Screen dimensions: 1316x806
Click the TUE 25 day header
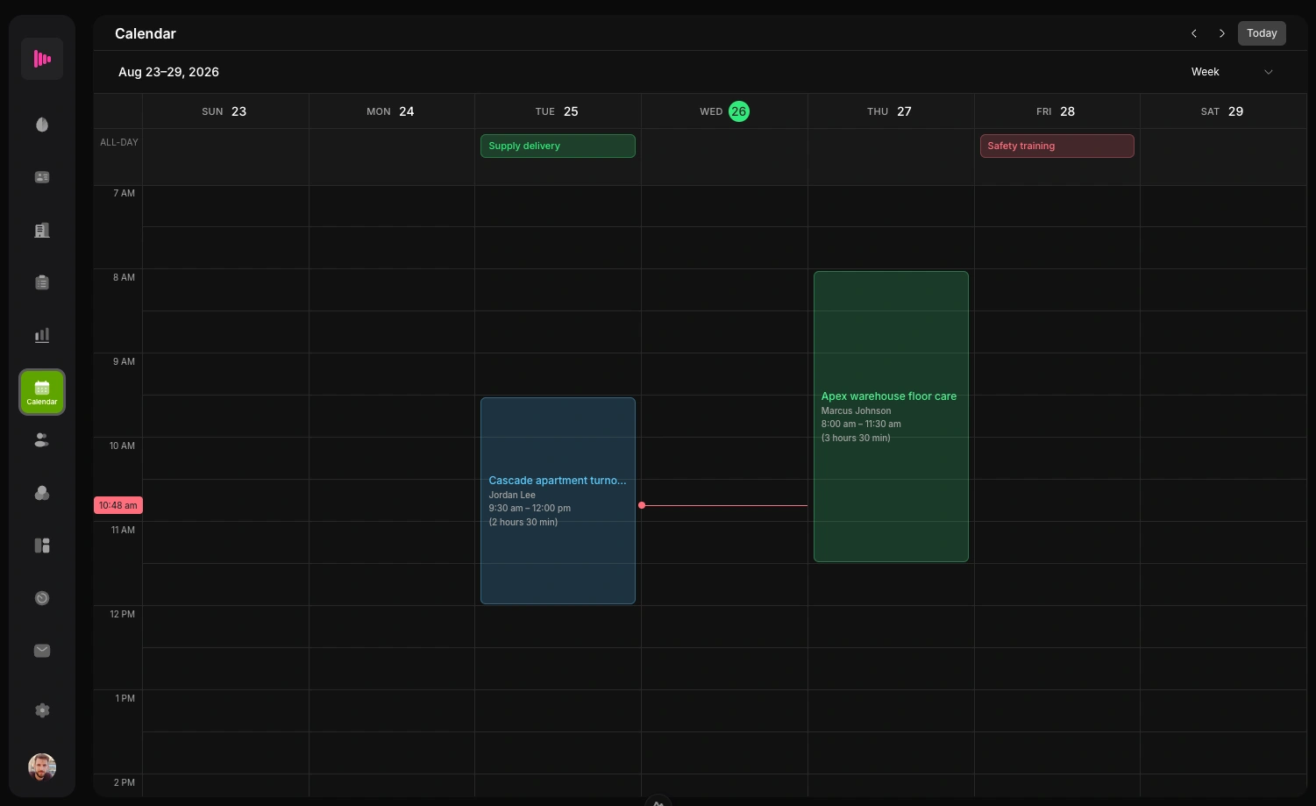(558, 111)
